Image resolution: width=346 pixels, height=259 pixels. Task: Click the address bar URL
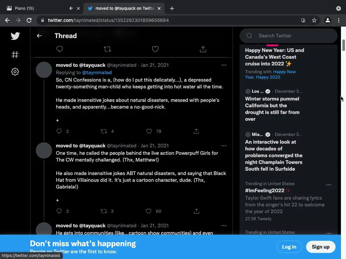[x=108, y=20]
